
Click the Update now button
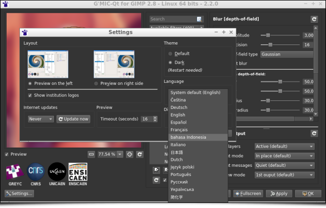point(73,119)
